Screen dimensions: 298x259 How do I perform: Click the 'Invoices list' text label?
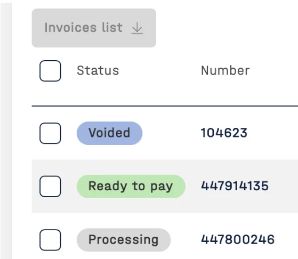(x=84, y=28)
